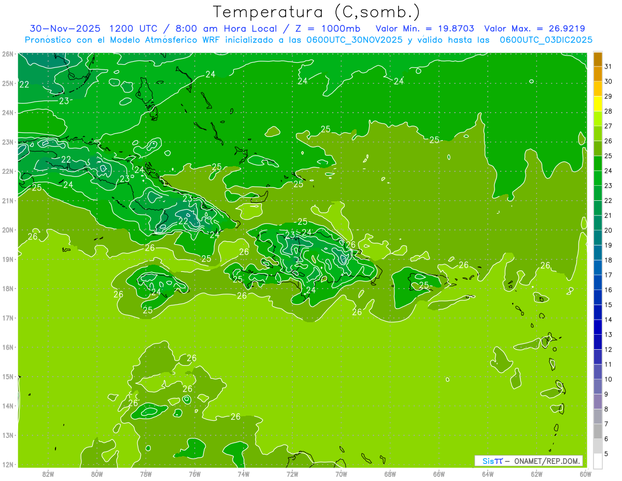The width and height of the screenshot is (622, 481).
Task: Click the legend swatch between 26 and 27
Action: click(598, 134)
